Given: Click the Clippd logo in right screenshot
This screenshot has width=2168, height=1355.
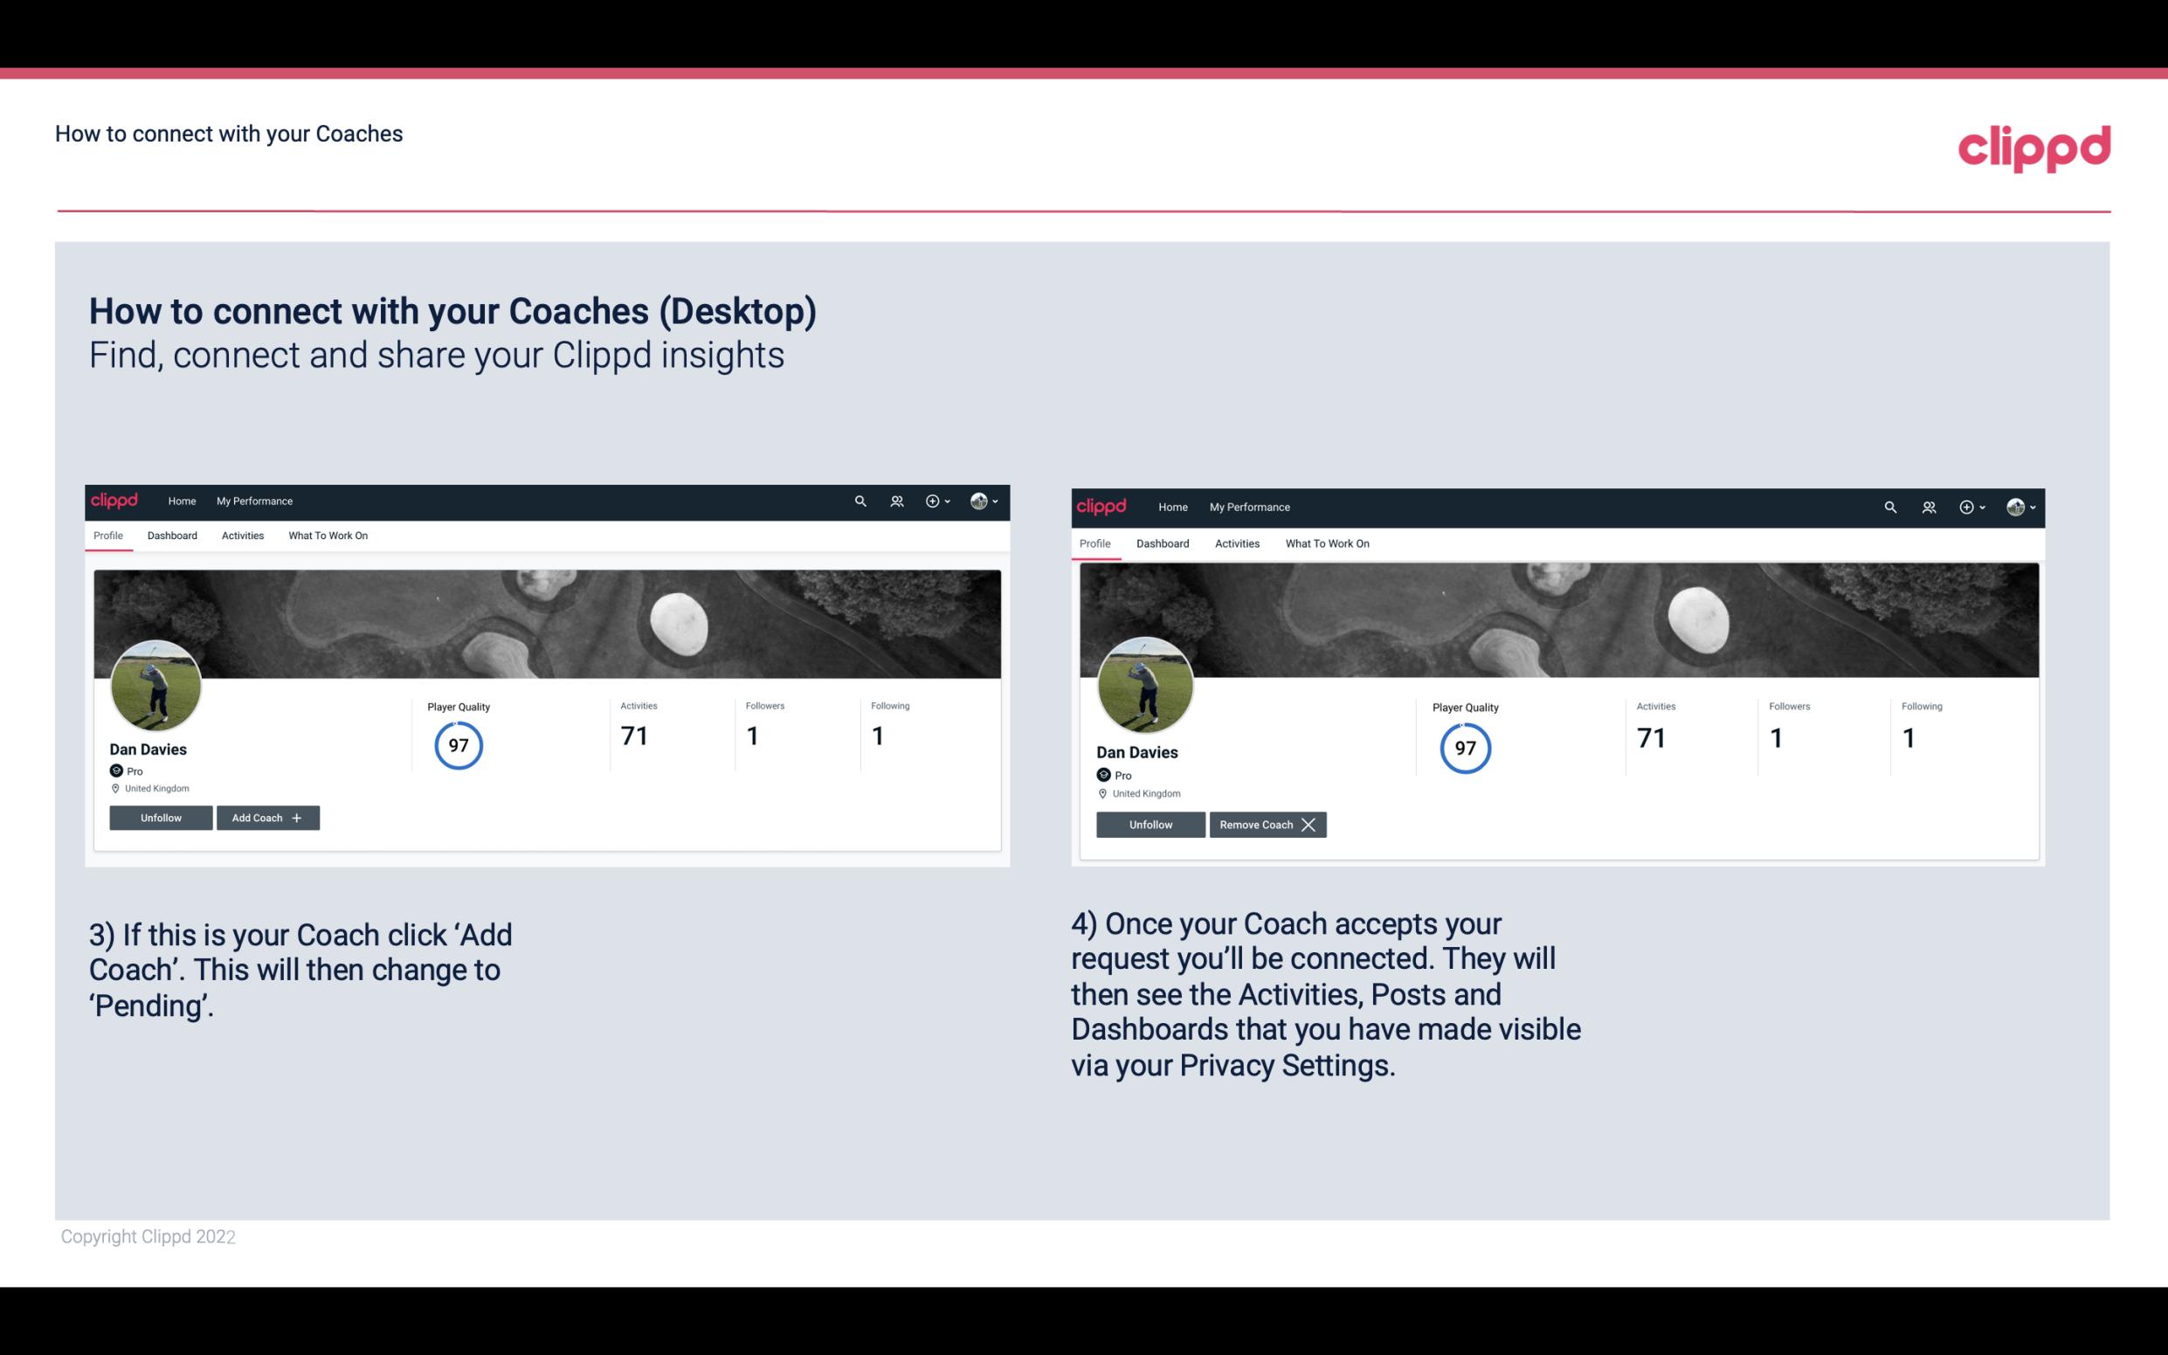Looking at the screenshot, I should point(1103,506).
